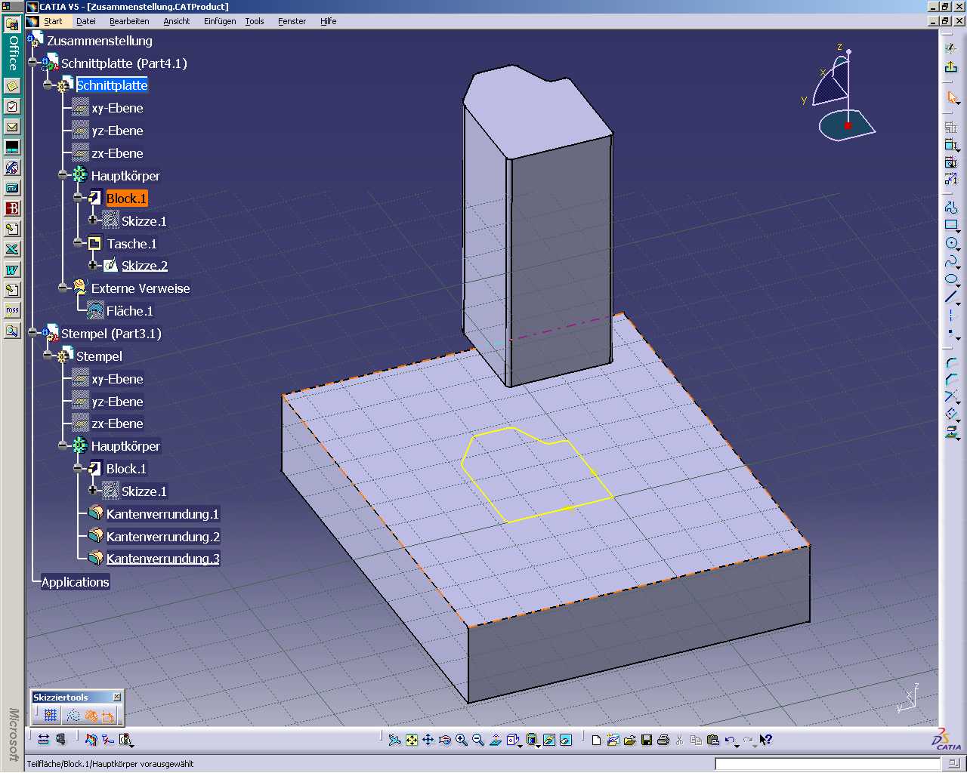Collapse the Stempel (Part3.1) node
967x773 pixels.
click(x=32, y=332)
